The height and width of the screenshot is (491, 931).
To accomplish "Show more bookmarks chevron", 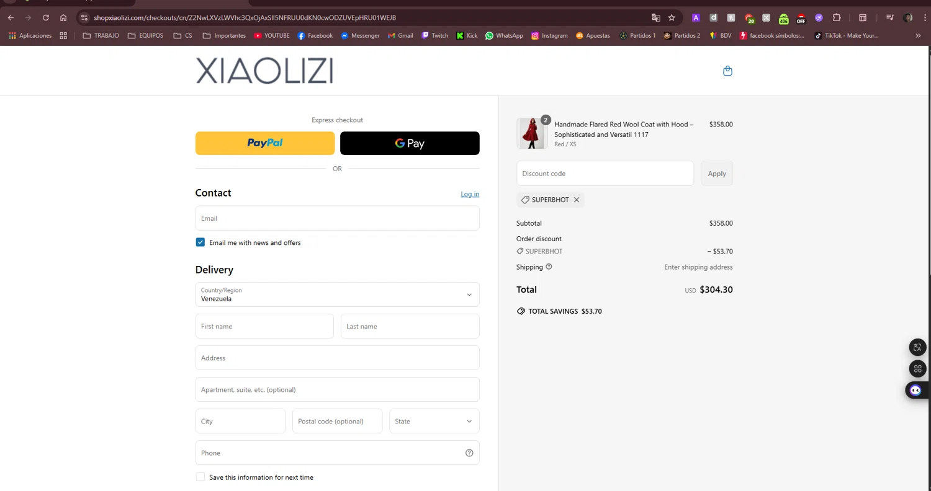I will point(919,36).
